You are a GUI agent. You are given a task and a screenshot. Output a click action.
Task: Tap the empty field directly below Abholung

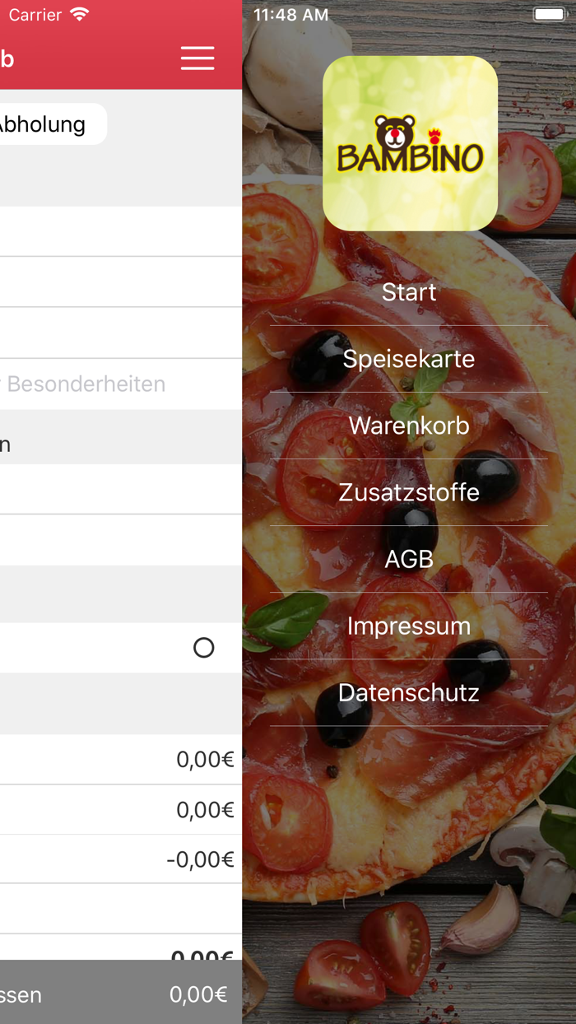click(x=121, y=231)
